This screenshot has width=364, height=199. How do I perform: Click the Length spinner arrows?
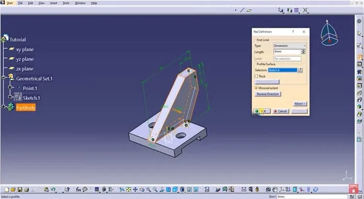click(303, 51)
